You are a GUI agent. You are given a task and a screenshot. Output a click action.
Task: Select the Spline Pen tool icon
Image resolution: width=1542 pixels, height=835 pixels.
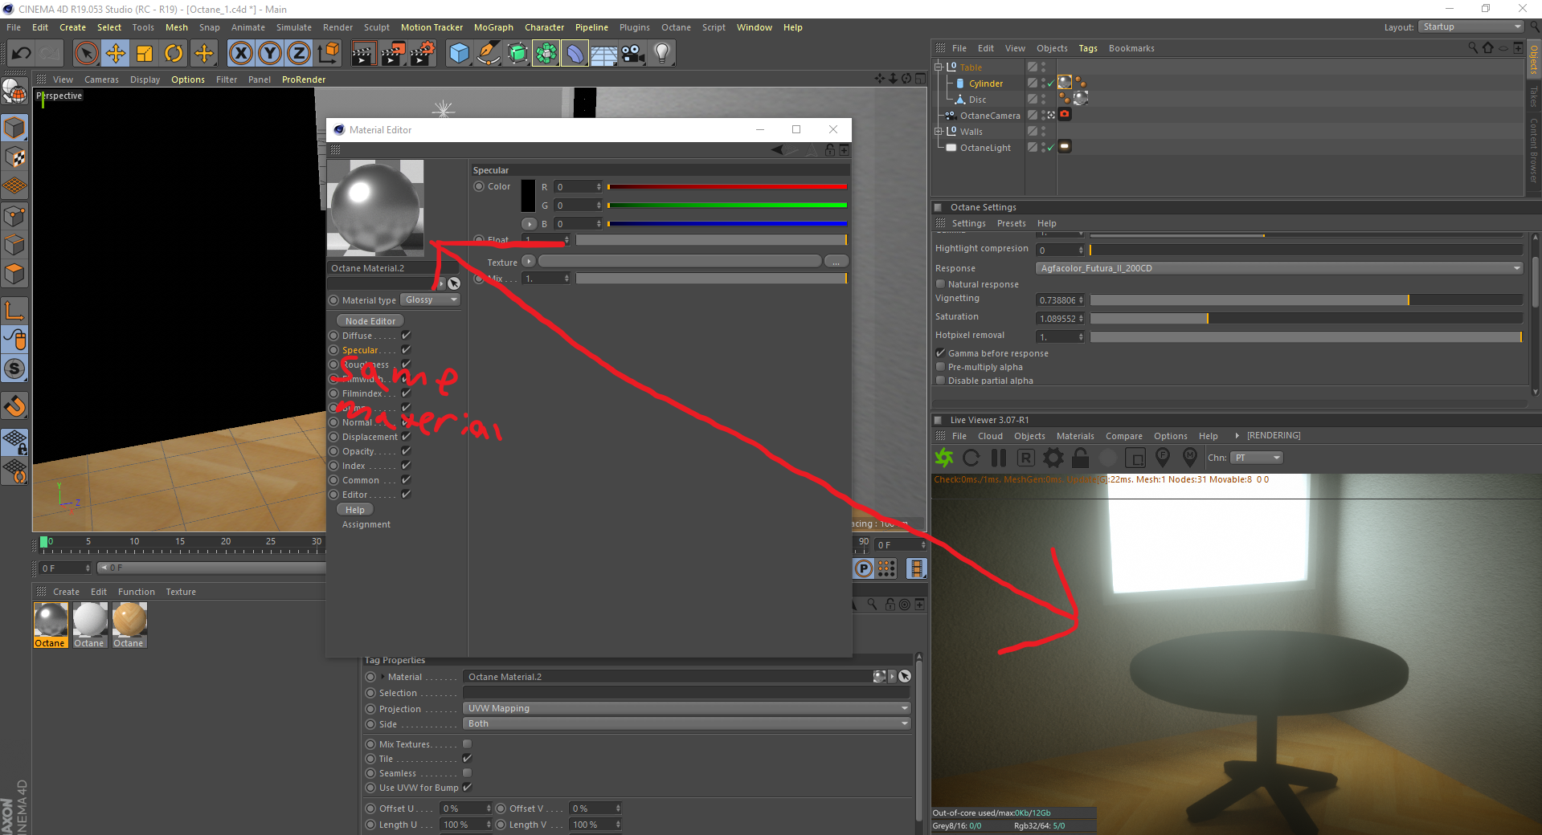[488, 54]
